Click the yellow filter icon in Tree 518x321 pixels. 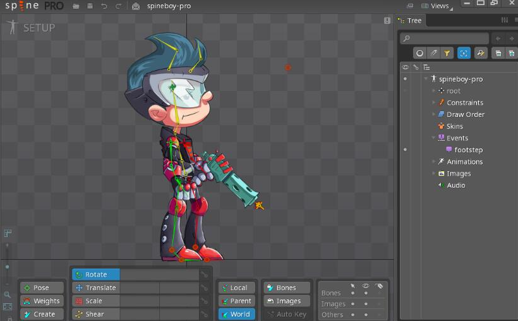(447, 54)
